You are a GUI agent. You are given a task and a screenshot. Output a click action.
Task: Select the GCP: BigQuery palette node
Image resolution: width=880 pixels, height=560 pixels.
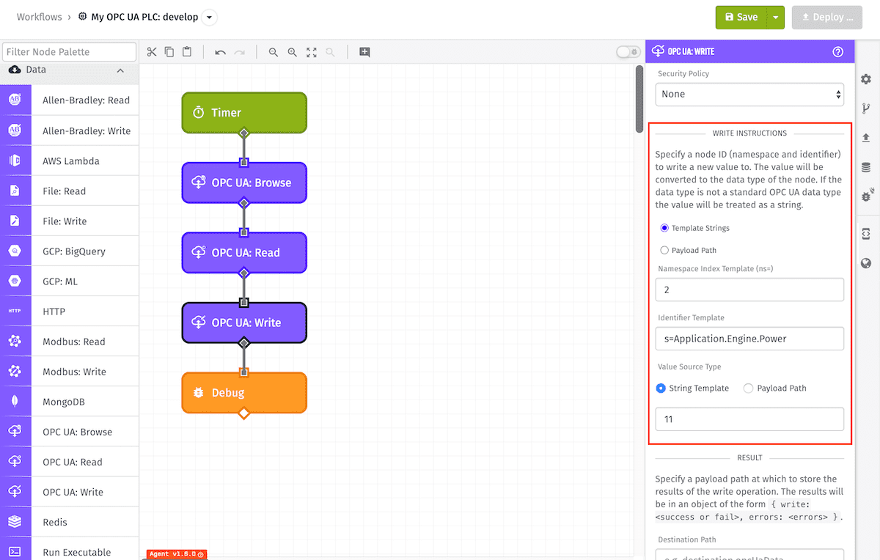70,251
